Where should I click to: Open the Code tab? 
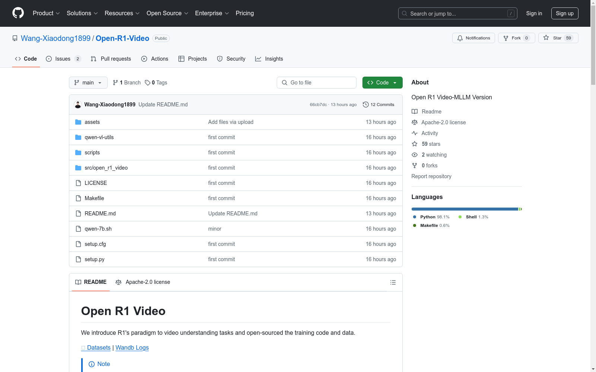(x=26, y=59)
